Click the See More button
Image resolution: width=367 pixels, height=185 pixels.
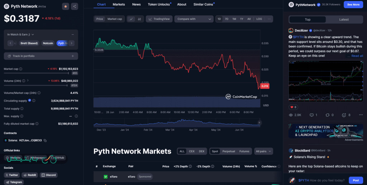tap(353, 5)
